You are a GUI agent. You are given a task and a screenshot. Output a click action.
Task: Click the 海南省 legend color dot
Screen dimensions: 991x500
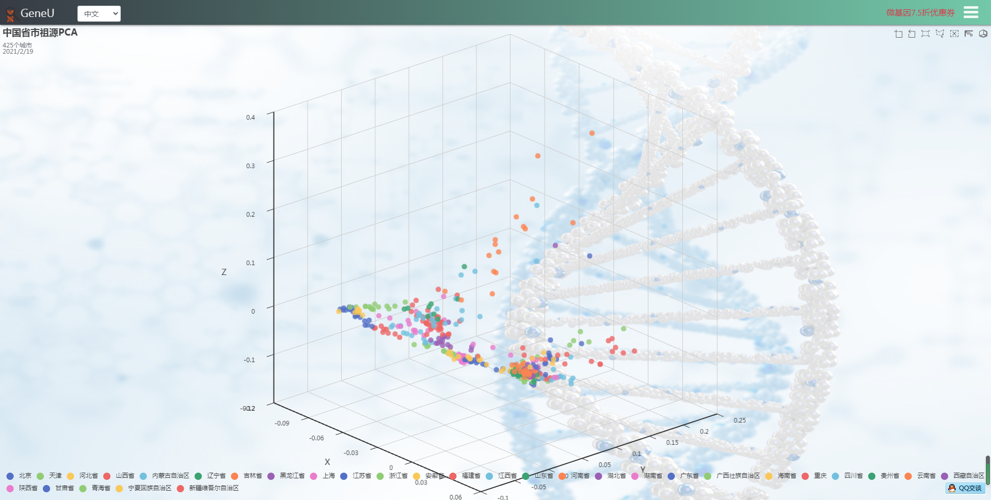(769, 476)
